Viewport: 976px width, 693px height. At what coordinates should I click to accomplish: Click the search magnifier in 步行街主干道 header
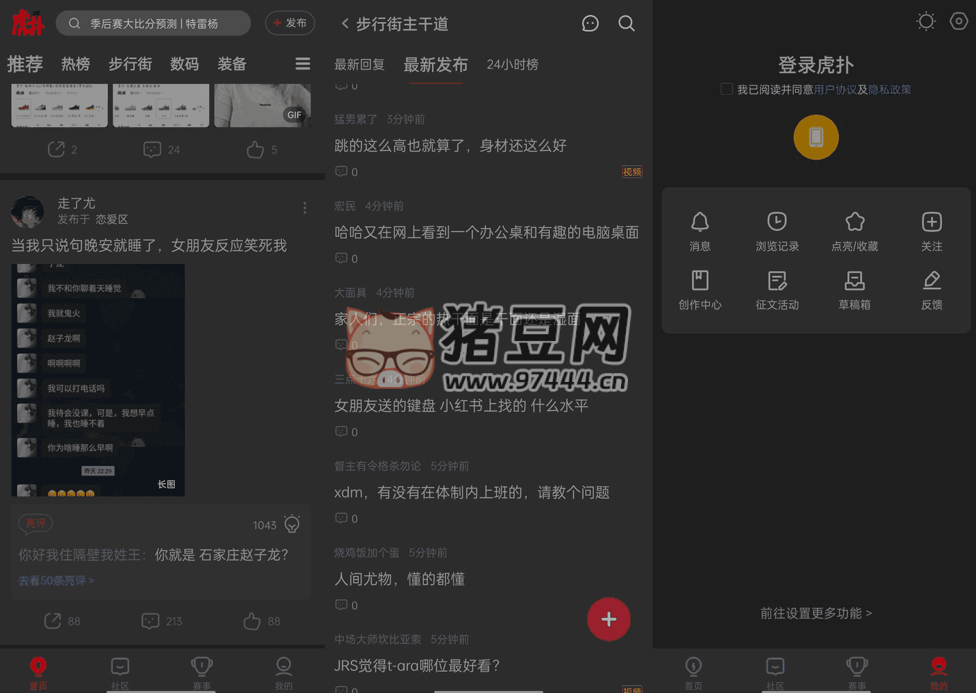coord(626,24)
